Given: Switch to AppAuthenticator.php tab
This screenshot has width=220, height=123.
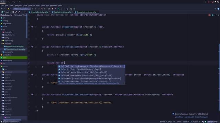Looking at the screenshot, I should pyautogui.click(x=63, y=12).
